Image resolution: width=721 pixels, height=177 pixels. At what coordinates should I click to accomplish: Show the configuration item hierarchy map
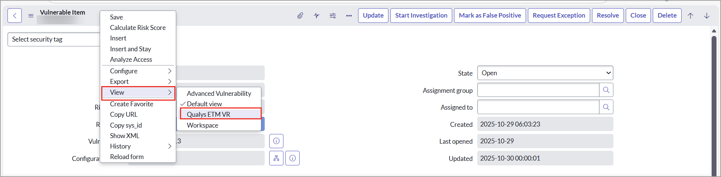tap(276, 158)
